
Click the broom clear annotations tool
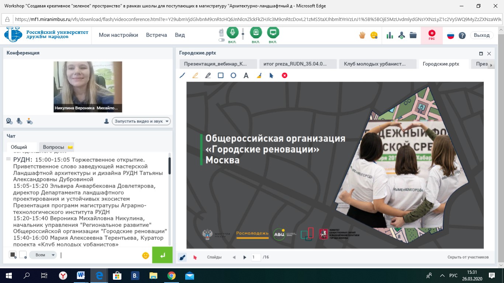(259, 75)
